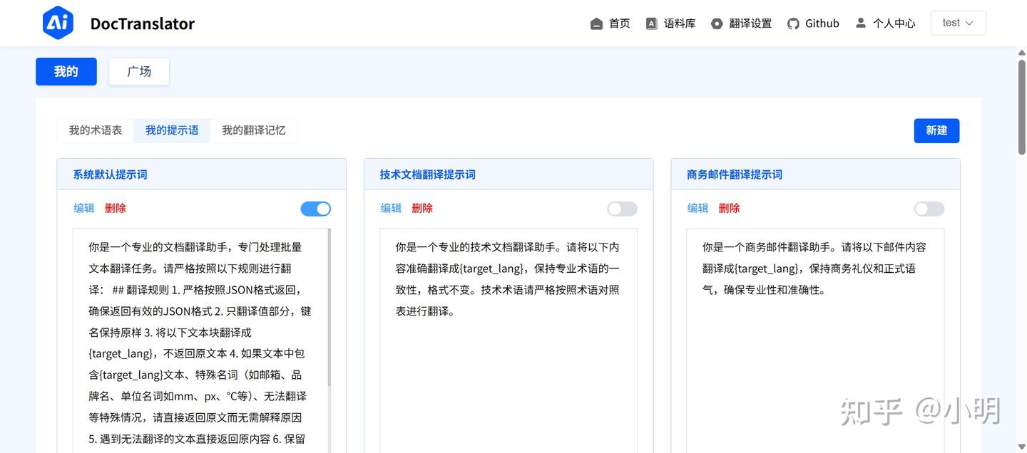This screenshot has height=453, width=1027.
Task: Click the DocTranslator Ai logo icon
Action: click(x=58, y=23)
